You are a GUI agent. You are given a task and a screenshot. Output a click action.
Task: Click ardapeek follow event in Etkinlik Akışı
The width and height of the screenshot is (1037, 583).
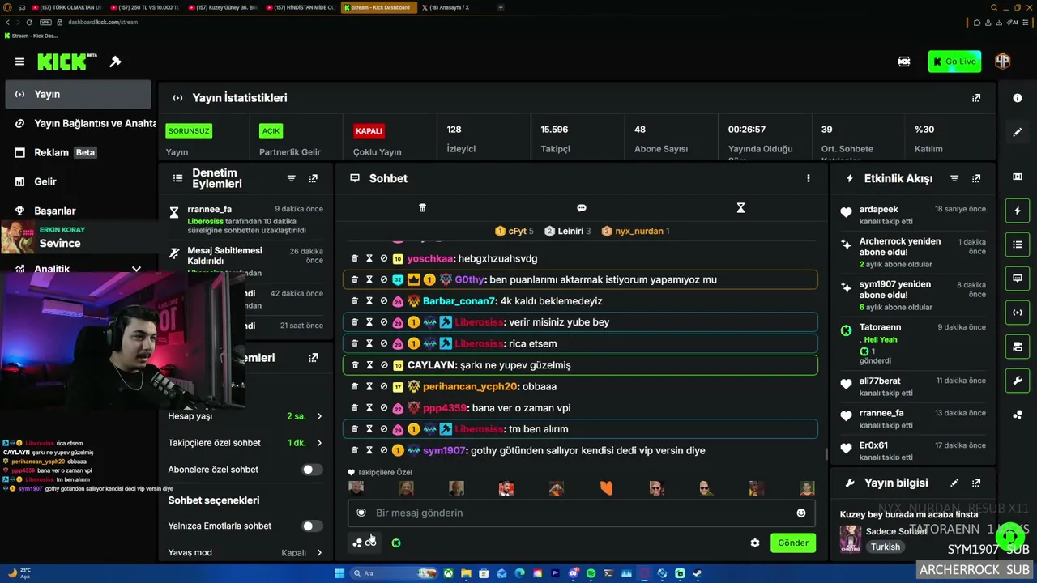912,215
